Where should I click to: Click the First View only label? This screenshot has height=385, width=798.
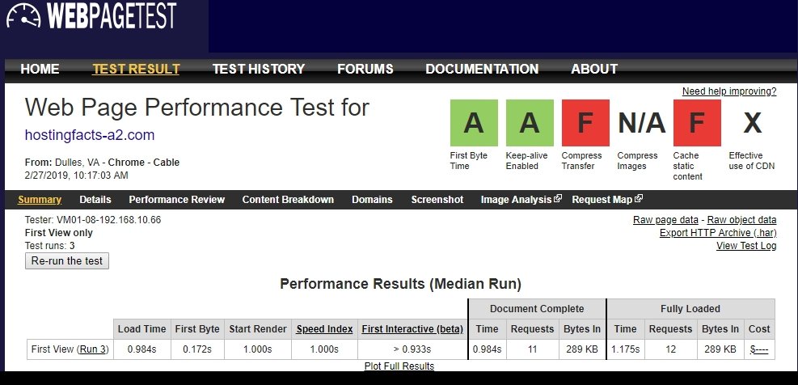58,233
